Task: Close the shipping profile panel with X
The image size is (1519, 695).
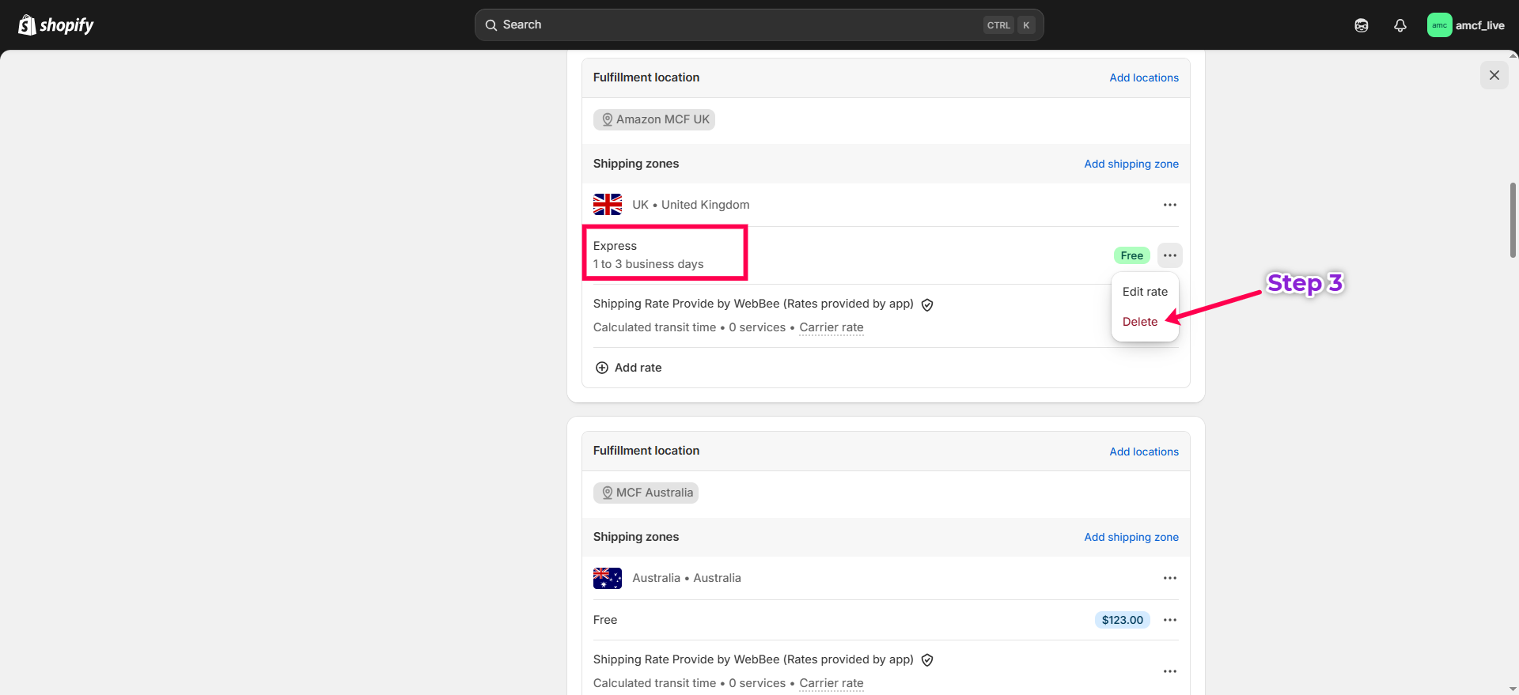Action: 1494,75
